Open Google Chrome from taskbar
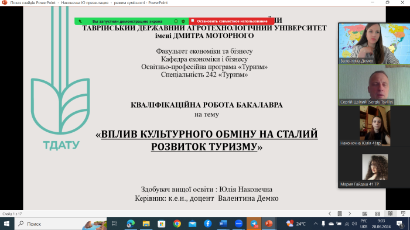Screen dimensions: 410x230 point(177,224)
